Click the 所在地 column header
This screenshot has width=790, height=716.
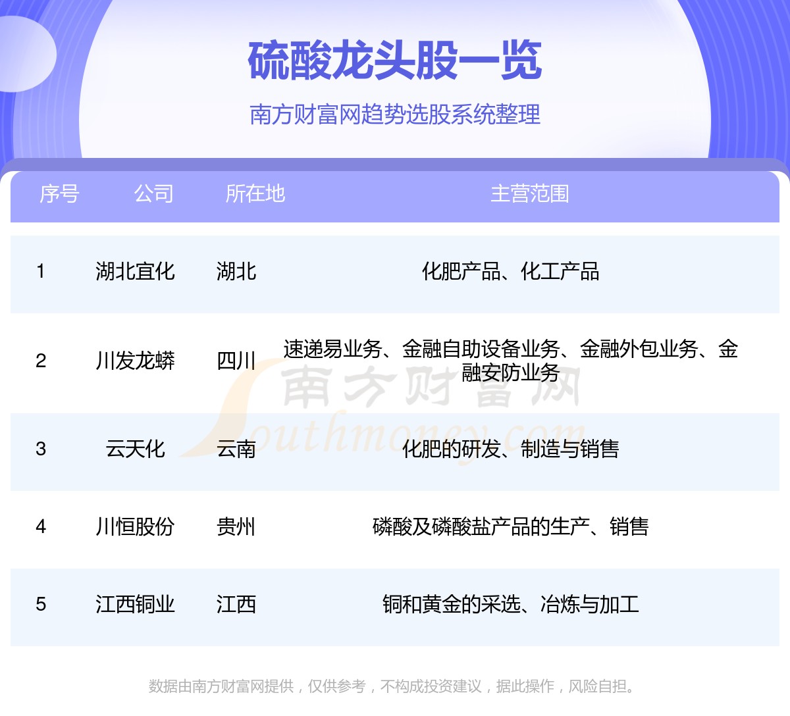coord(255,193)
